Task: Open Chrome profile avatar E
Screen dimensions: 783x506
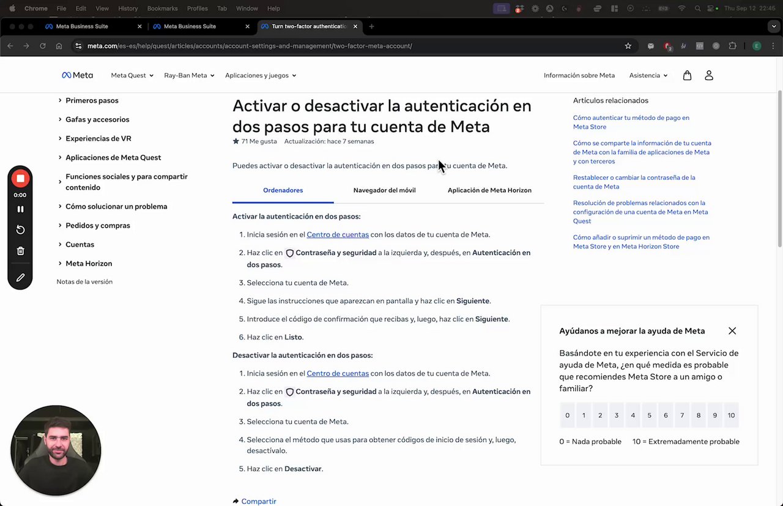Action: [757, 46]
